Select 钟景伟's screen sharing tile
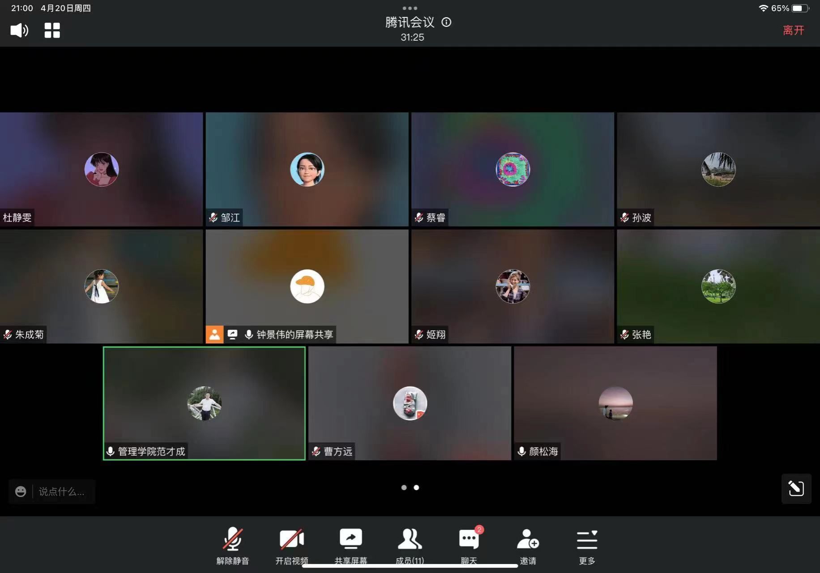This screenshot has width=820, height=573. coord(307,286)
